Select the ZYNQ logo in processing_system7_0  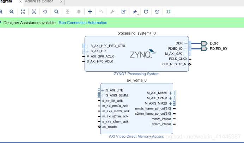click(x=143, y=54)
